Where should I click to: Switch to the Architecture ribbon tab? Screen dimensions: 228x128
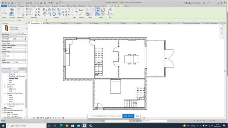[x=12, y=6]
